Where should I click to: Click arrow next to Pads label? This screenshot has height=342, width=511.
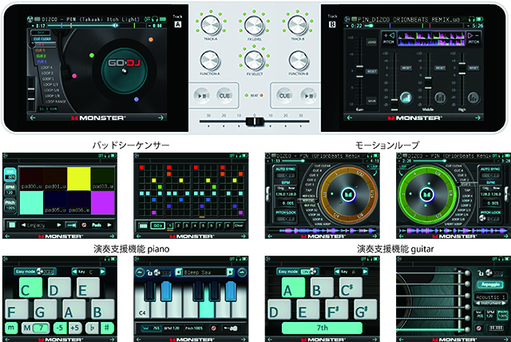tap(109, 225)
